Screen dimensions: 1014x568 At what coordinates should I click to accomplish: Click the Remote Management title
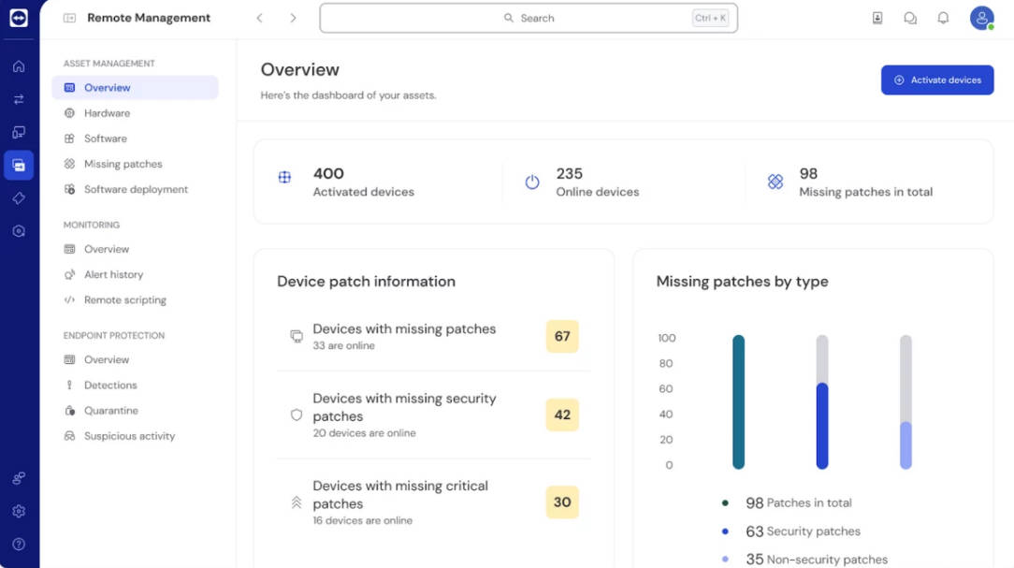point(149,18)
